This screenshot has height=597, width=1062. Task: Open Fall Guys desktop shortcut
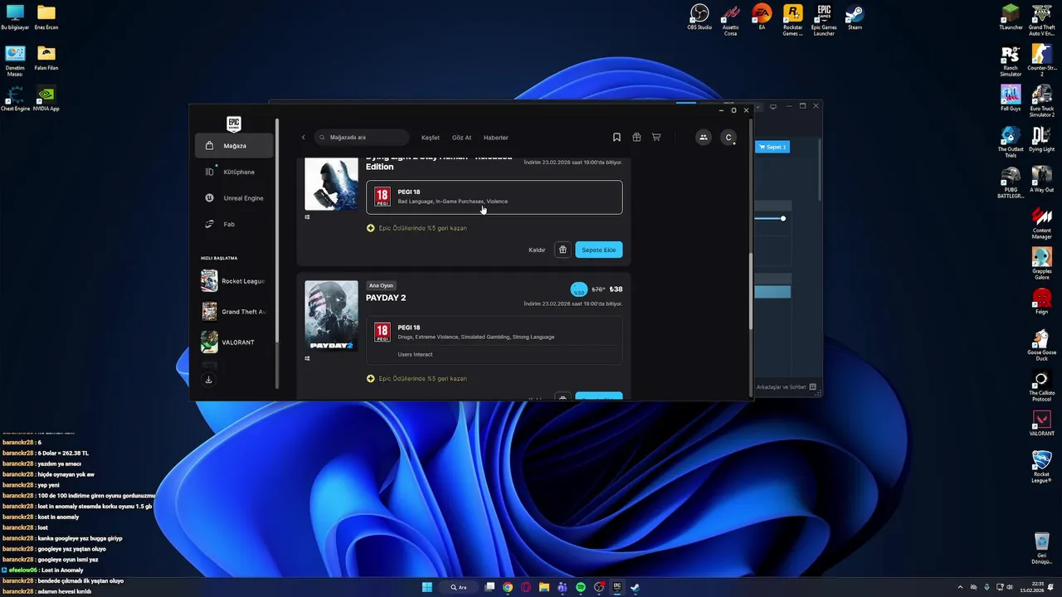coord(1011,98)
